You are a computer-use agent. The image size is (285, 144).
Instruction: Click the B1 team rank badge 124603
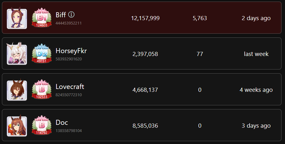point(42,19)
